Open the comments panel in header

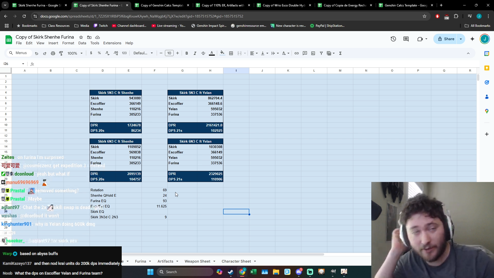click(x=406, y=39)
